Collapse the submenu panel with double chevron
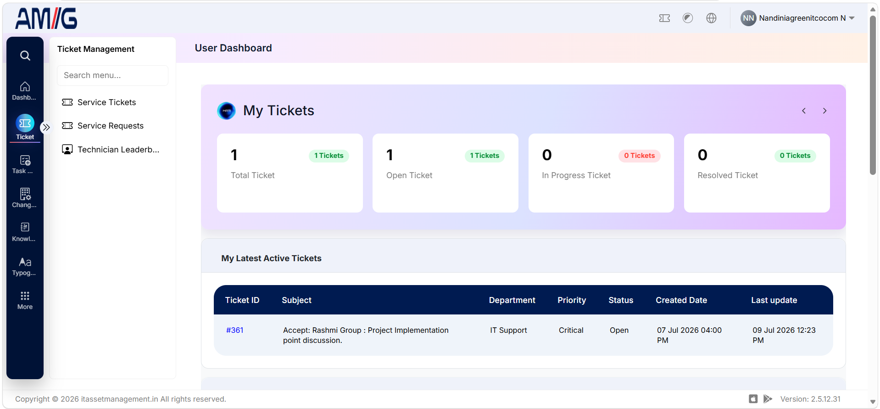The image size is (880, 409). click(x=46, y=127)
